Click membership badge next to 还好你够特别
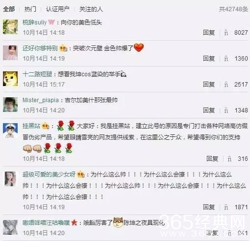 pos(63,48)
